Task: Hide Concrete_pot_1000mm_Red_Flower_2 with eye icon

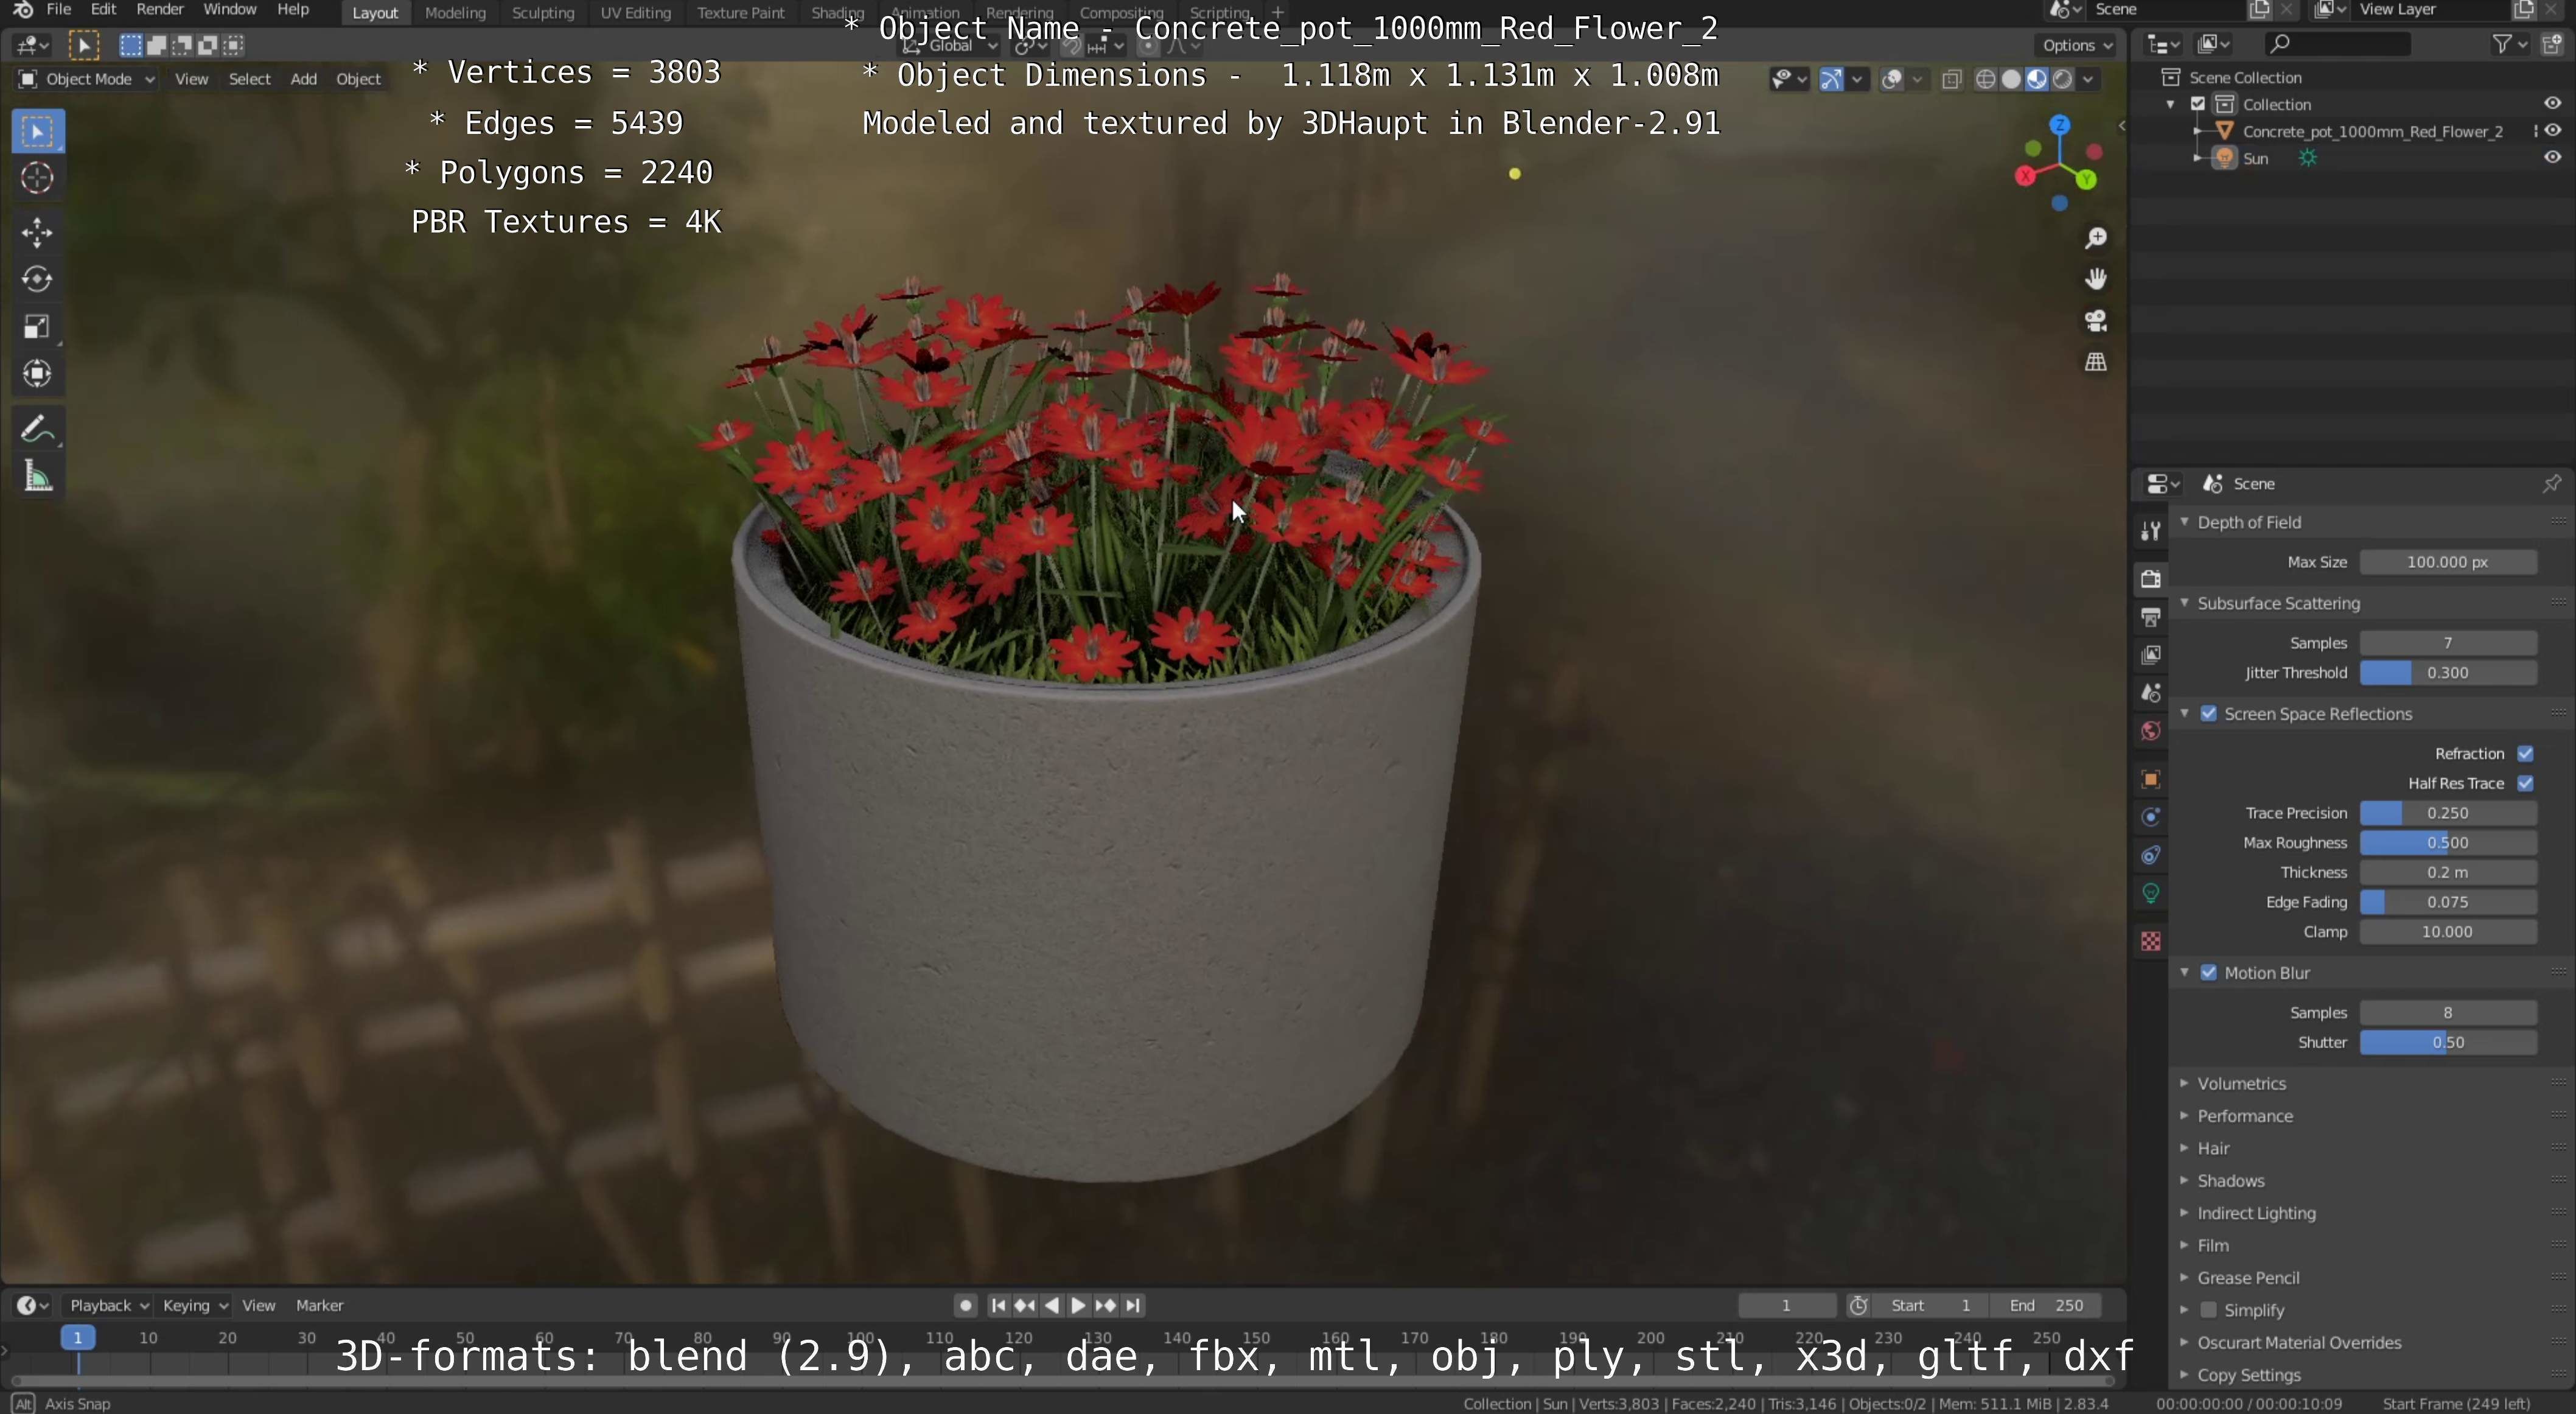Action: tap(2553, 131)
